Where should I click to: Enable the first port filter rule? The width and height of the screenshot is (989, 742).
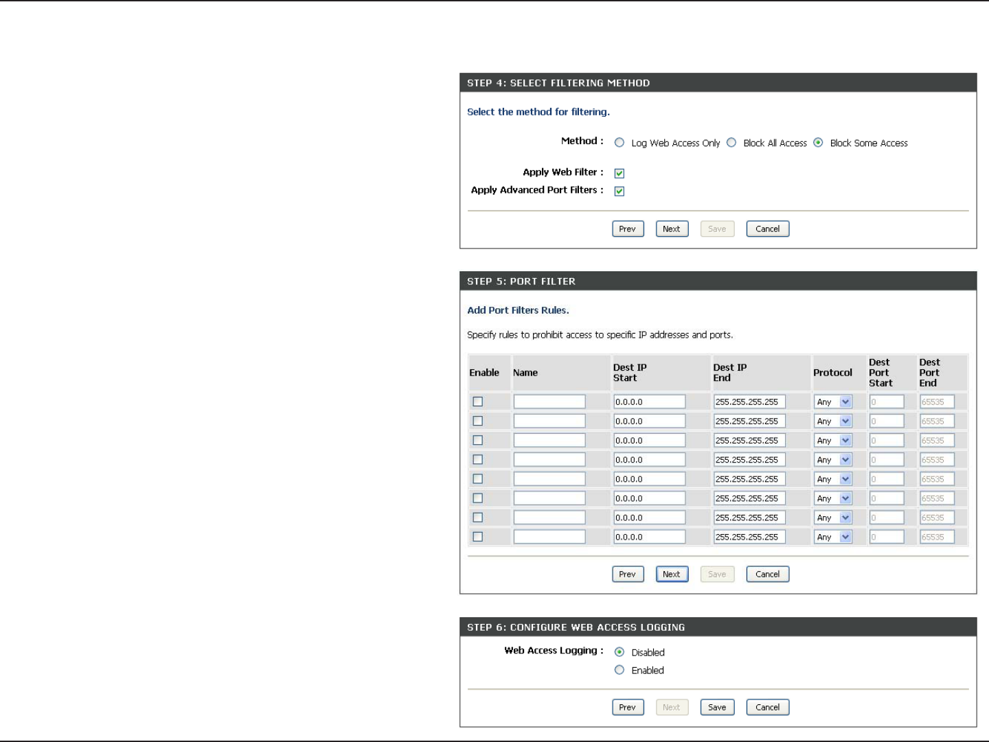click(478, 402)
